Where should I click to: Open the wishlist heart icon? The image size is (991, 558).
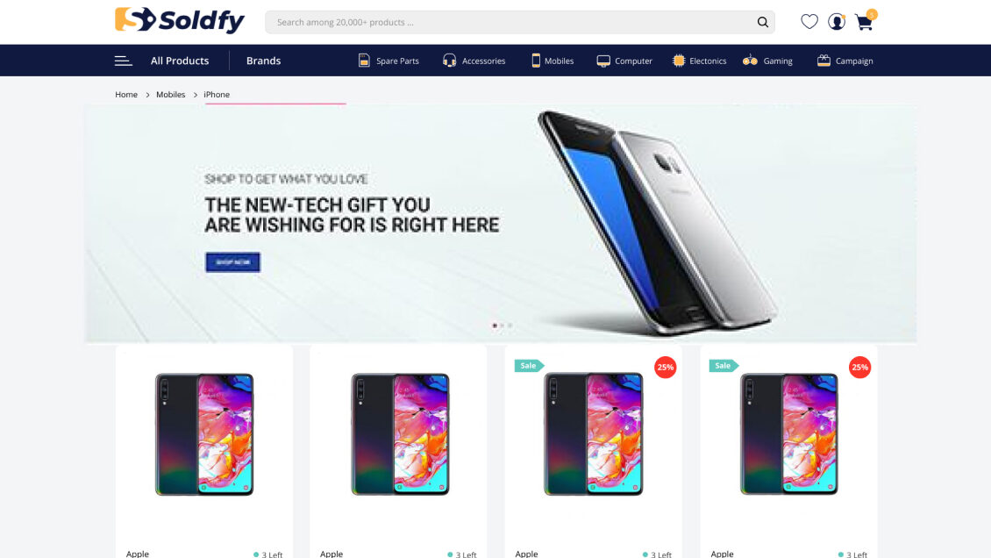(x=809, y=21)
